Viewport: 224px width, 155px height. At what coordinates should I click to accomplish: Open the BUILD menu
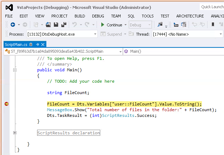(80, 16)
